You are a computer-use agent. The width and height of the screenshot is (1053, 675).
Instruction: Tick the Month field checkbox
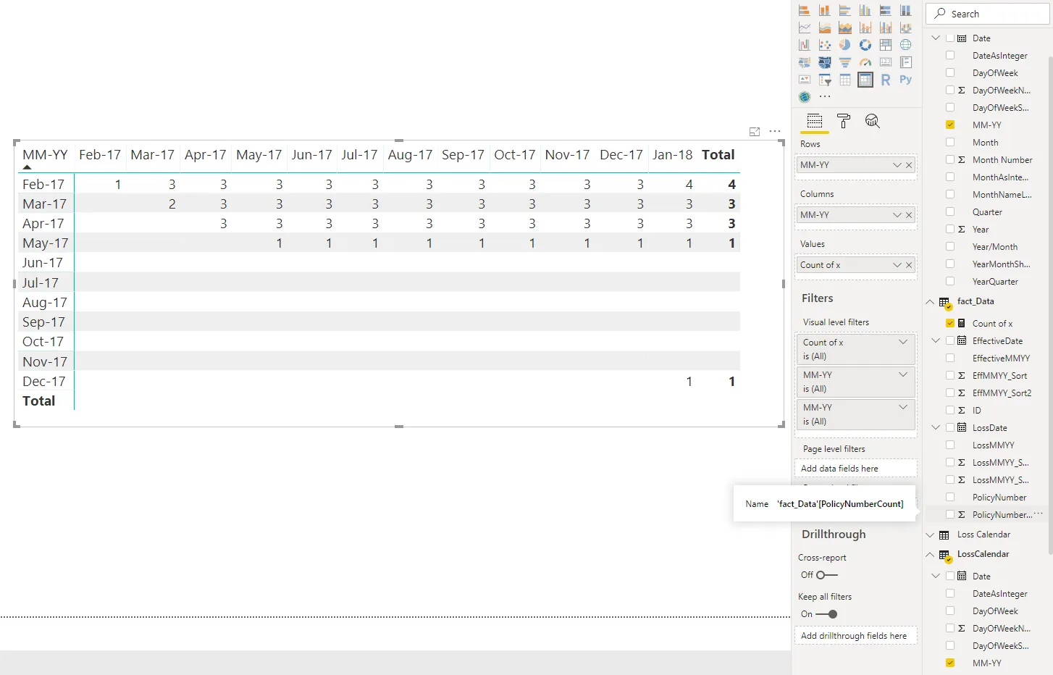(x=950, y=142)
